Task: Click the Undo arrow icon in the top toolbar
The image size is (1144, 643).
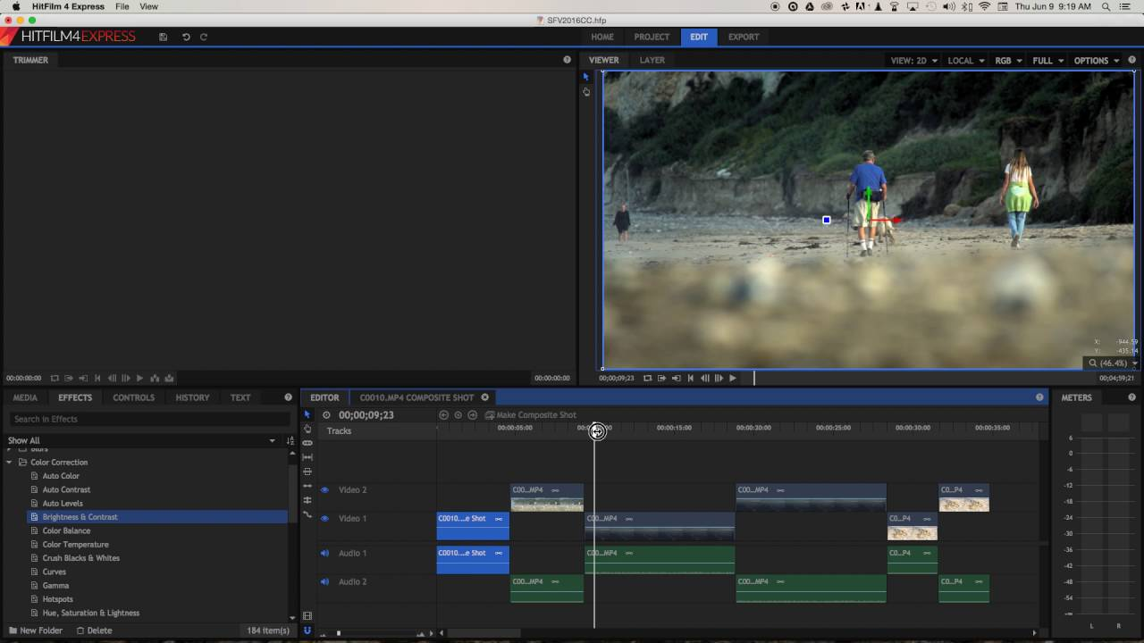Action: pos(186,37)
